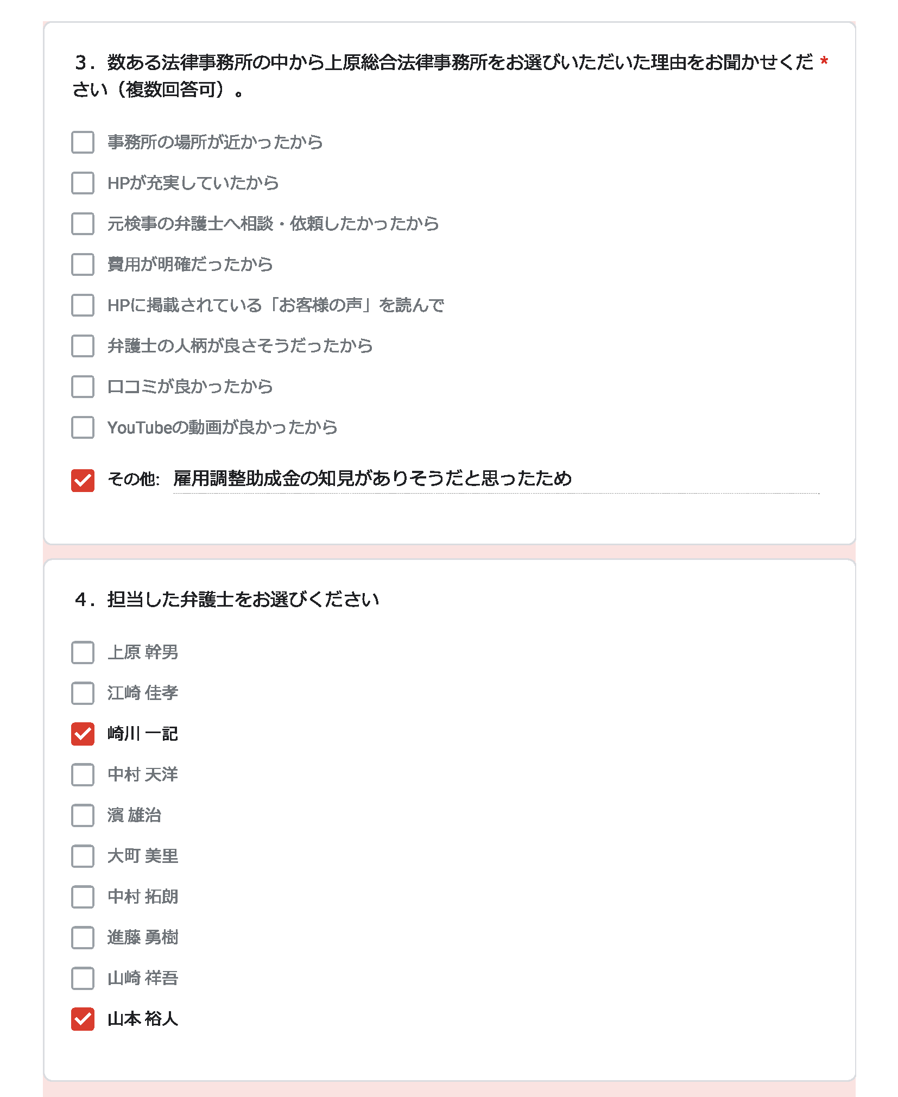Check YouTubeの動画が良かったから option
The height and width of the screenshot is (1097, 898).
pos(83,427)
